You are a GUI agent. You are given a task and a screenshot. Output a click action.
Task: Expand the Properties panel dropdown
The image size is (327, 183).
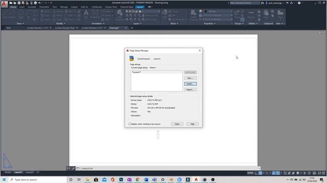pyautogui.click(x=209, y=23)
